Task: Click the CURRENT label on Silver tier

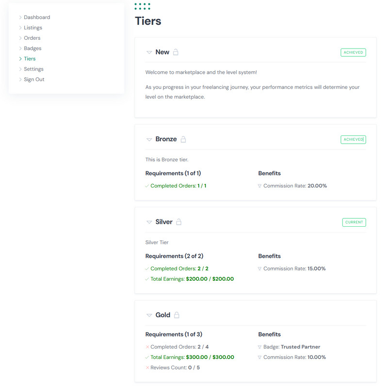Action: (354, 222)
